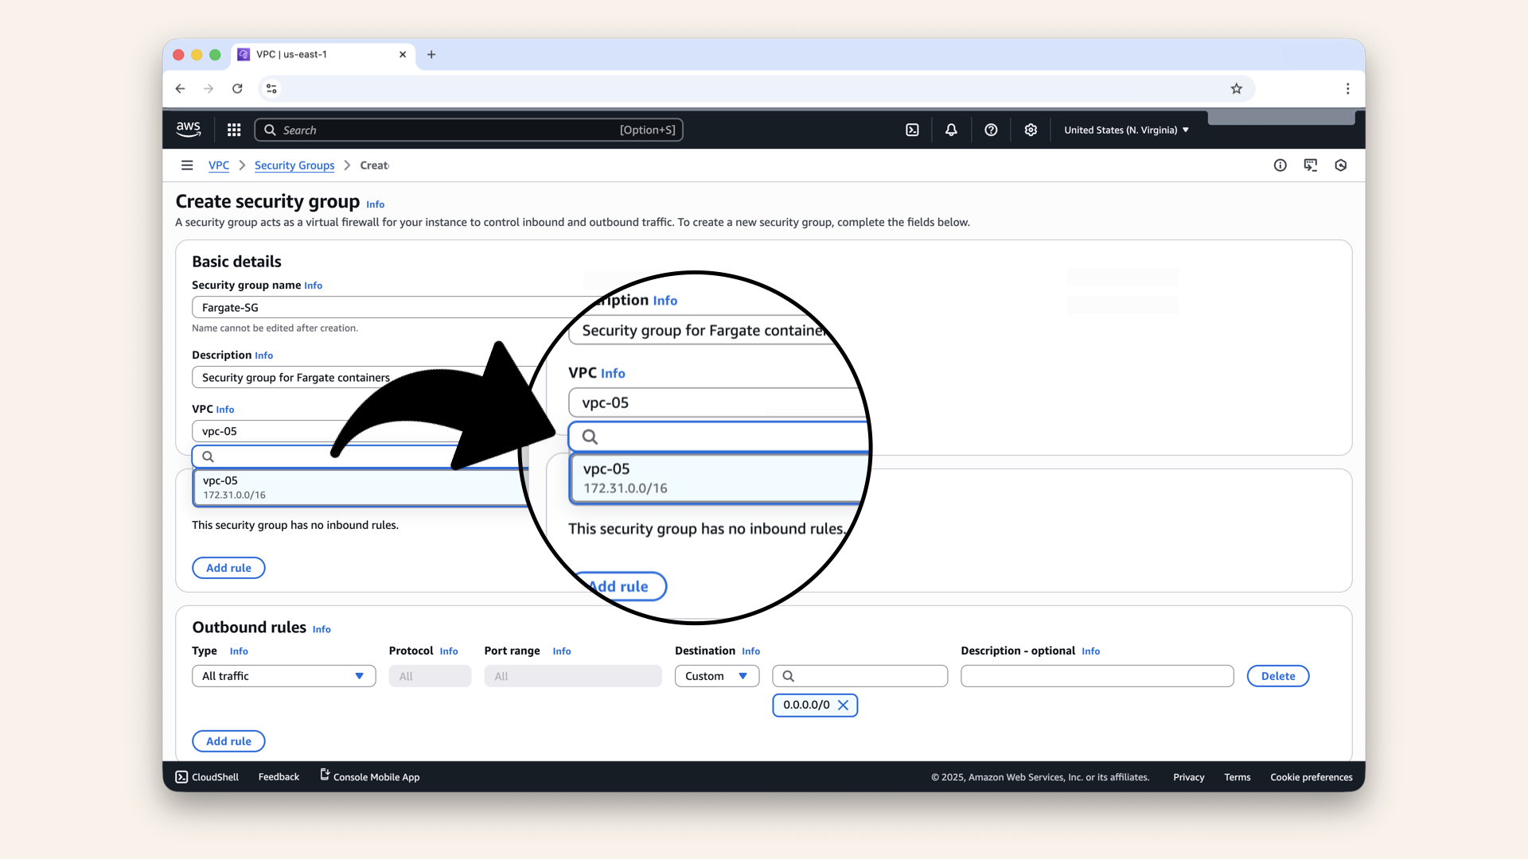Open CloudShell from the top navigation bar
The width and height of the screenshot is (1528, 859).
click(913, 130)
